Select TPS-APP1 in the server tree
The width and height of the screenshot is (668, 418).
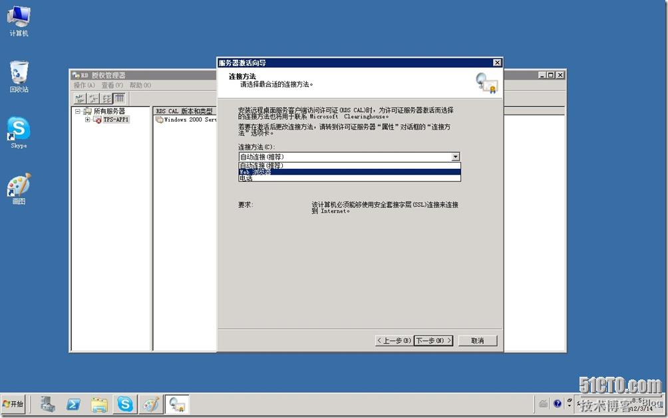pos(116,120)
